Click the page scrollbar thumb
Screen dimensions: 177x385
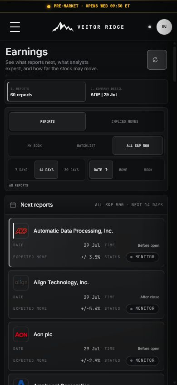(175, 64)
